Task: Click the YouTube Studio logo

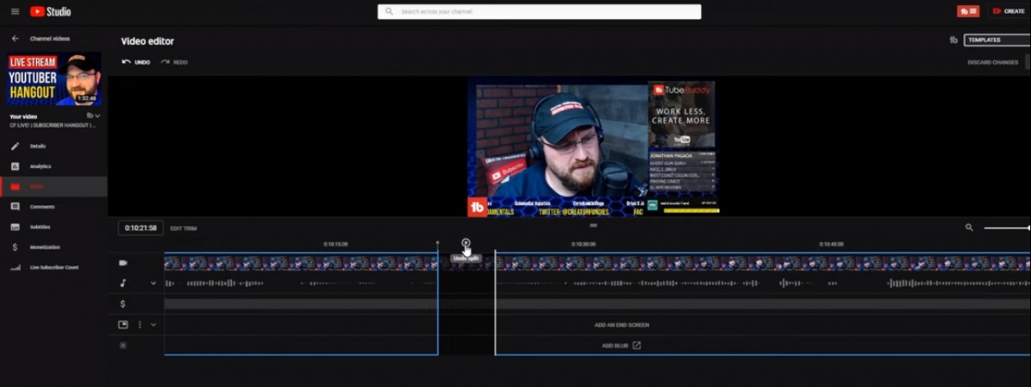Action: pos(51,11)
